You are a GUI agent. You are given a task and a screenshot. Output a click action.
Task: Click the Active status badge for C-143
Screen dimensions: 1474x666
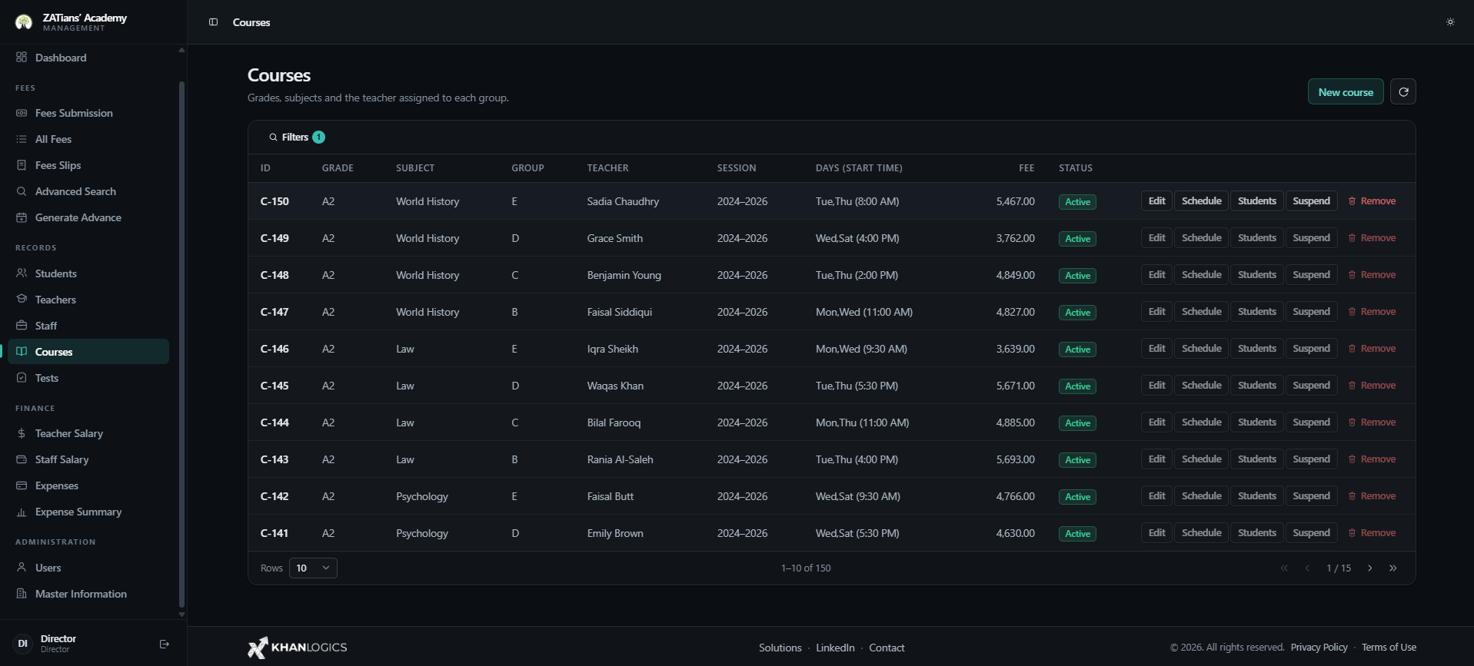[x=1077, y=460]
